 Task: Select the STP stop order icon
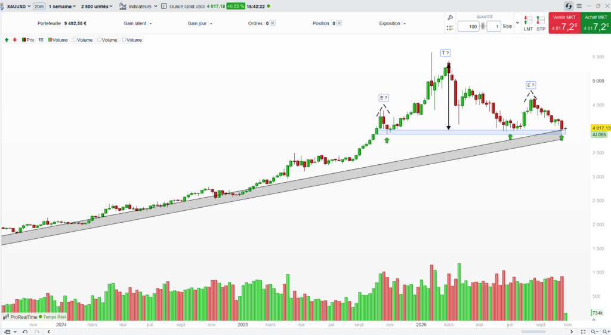coord(541,23)
